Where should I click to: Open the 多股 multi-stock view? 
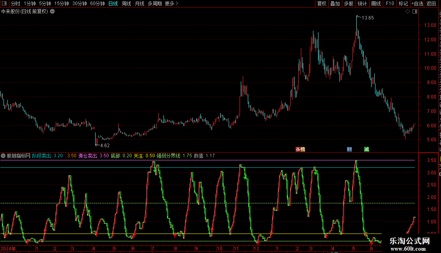pos(349,4)
